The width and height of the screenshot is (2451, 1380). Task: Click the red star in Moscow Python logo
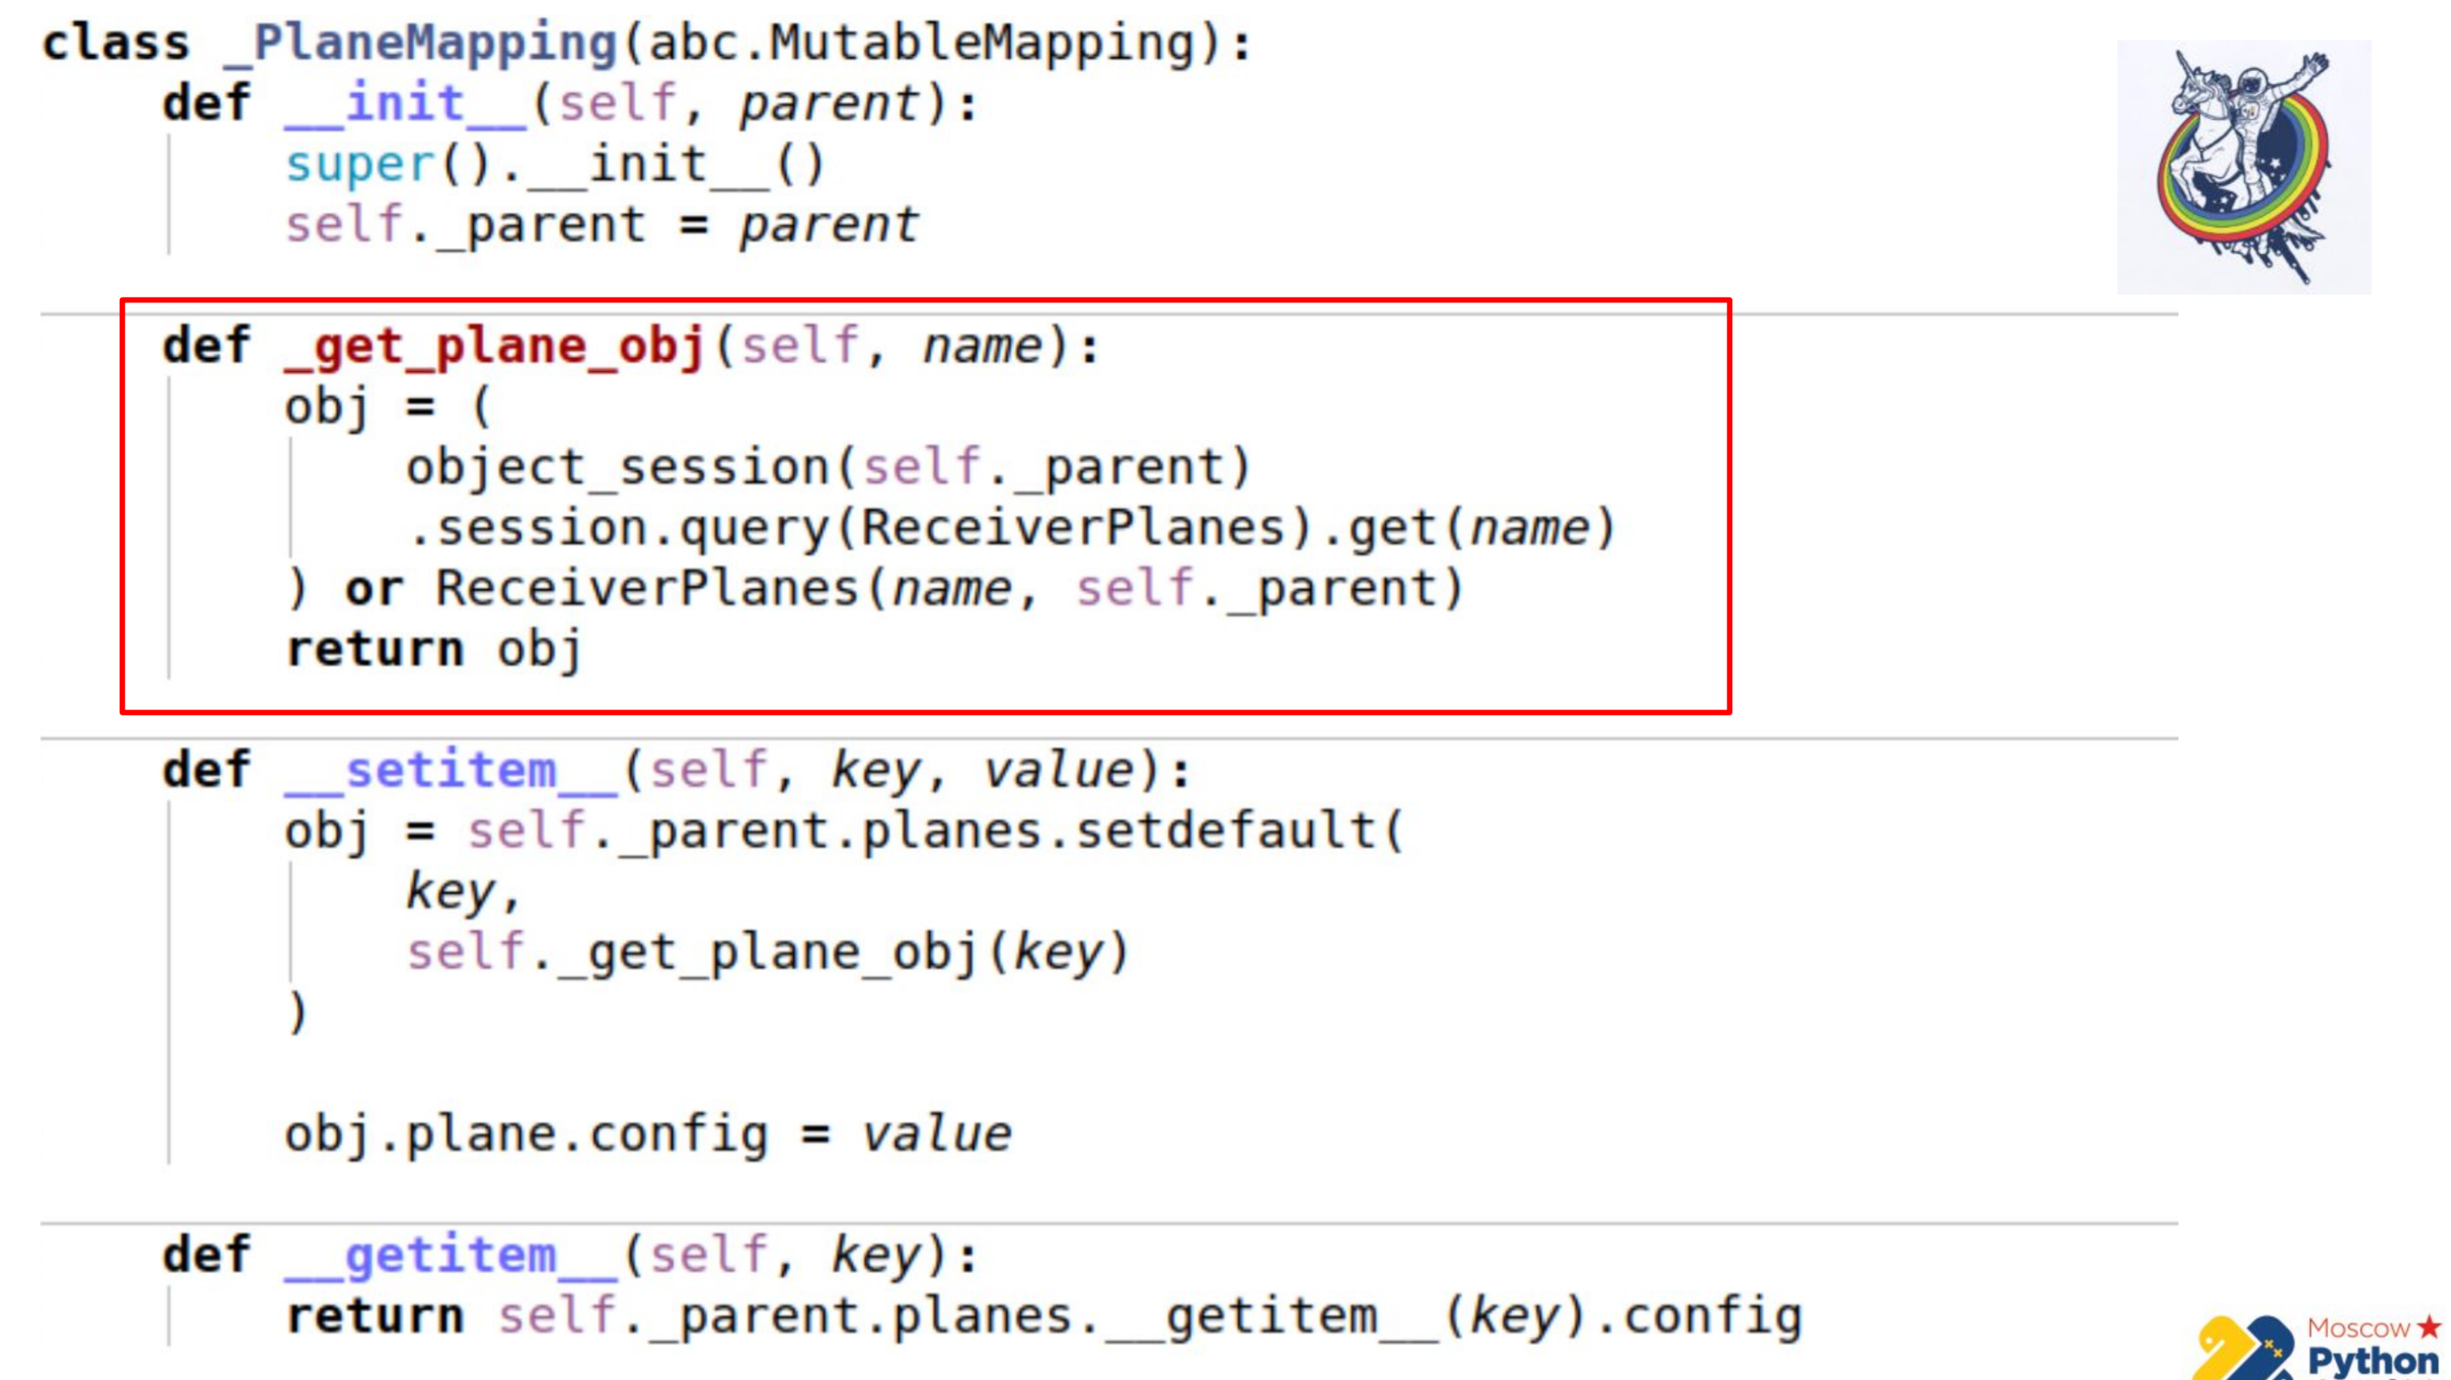pos(2429,1326)
